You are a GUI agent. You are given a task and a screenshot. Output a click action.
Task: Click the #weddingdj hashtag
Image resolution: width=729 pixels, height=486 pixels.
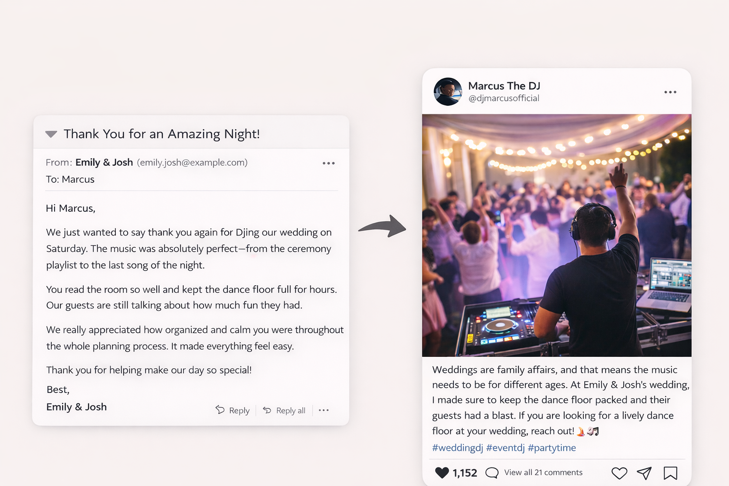[x=458, y=448]
